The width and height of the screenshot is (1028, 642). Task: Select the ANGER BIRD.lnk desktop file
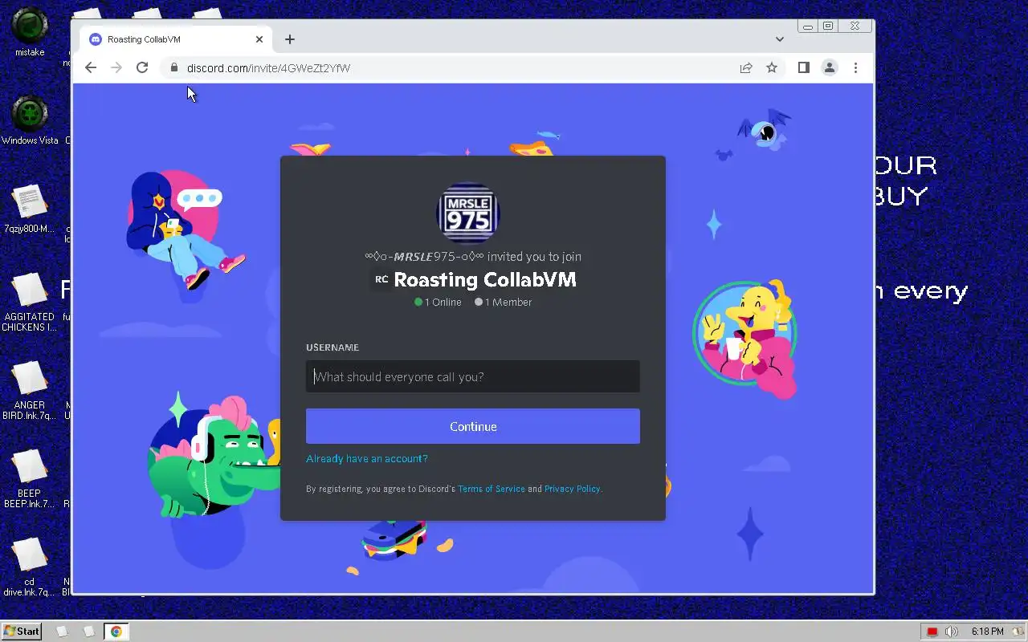point(30,390)
